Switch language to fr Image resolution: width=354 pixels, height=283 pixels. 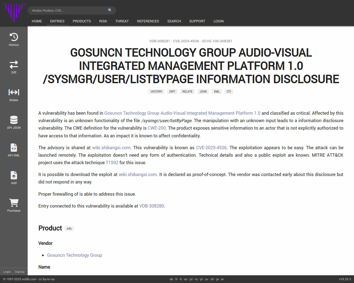pyautogui.click(x=176, y=279)
